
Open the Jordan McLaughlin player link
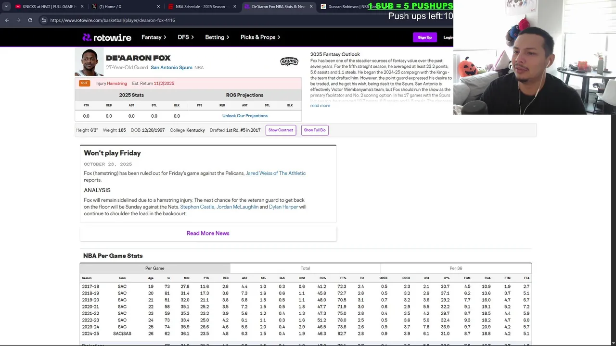point(237,207)
